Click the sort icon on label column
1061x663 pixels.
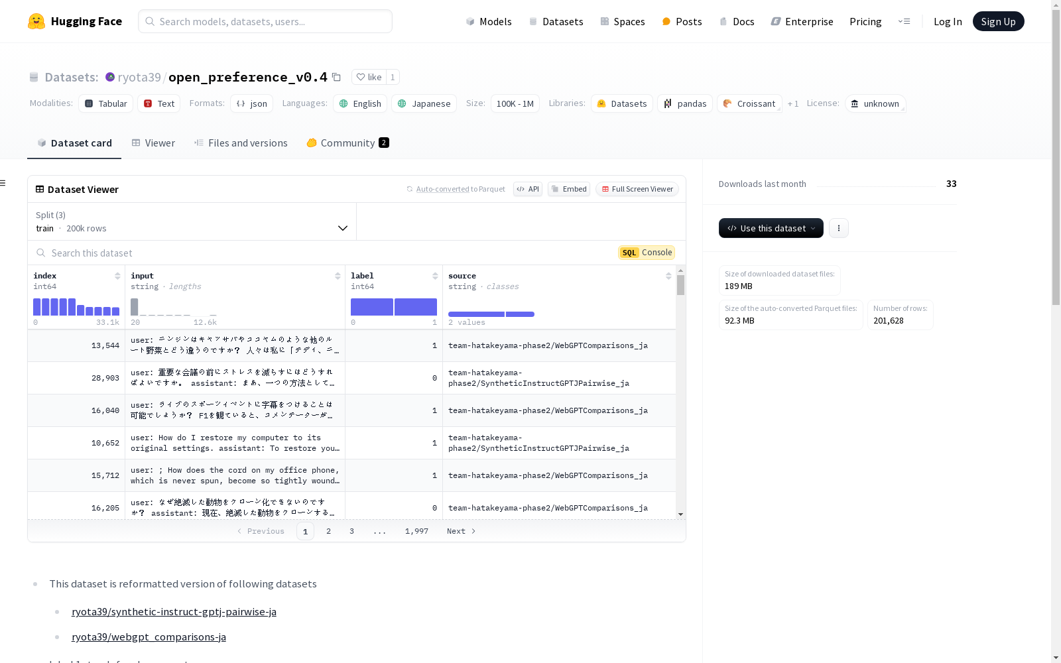(435, 276)
